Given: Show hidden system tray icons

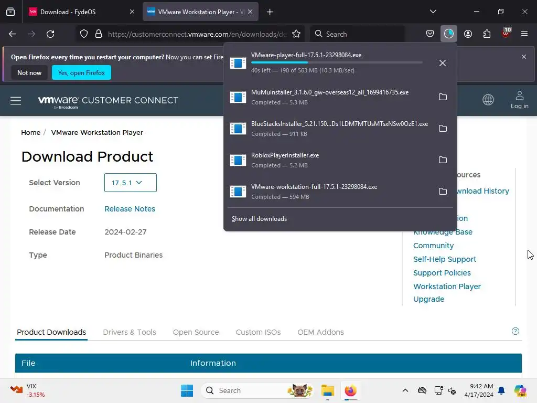Looking at the screenshot, I should coord(405,390).
